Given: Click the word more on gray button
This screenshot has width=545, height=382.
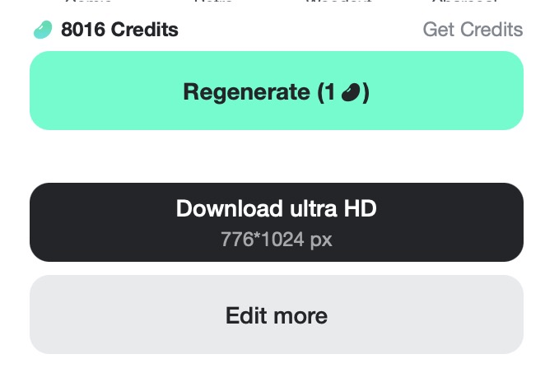Looking at the screenshot, I should 300,316.
